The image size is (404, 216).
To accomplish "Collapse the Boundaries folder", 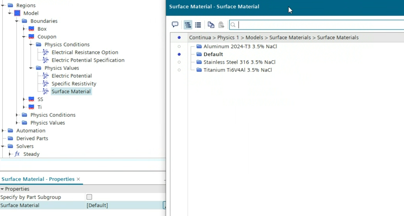I will 17,21.
